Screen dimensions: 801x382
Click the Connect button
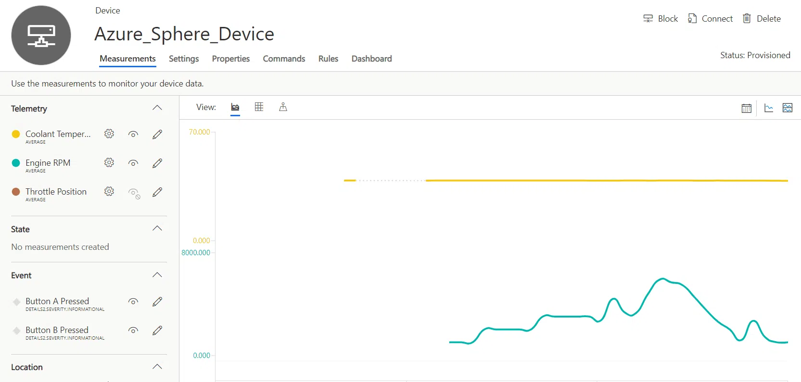710,19
